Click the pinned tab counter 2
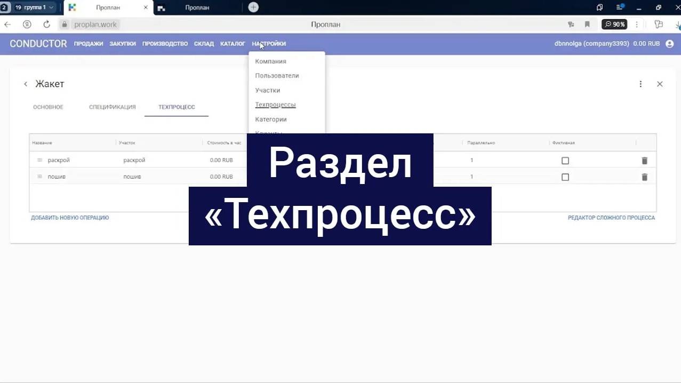The image size is (681, 383). click(x=4, y=7)
